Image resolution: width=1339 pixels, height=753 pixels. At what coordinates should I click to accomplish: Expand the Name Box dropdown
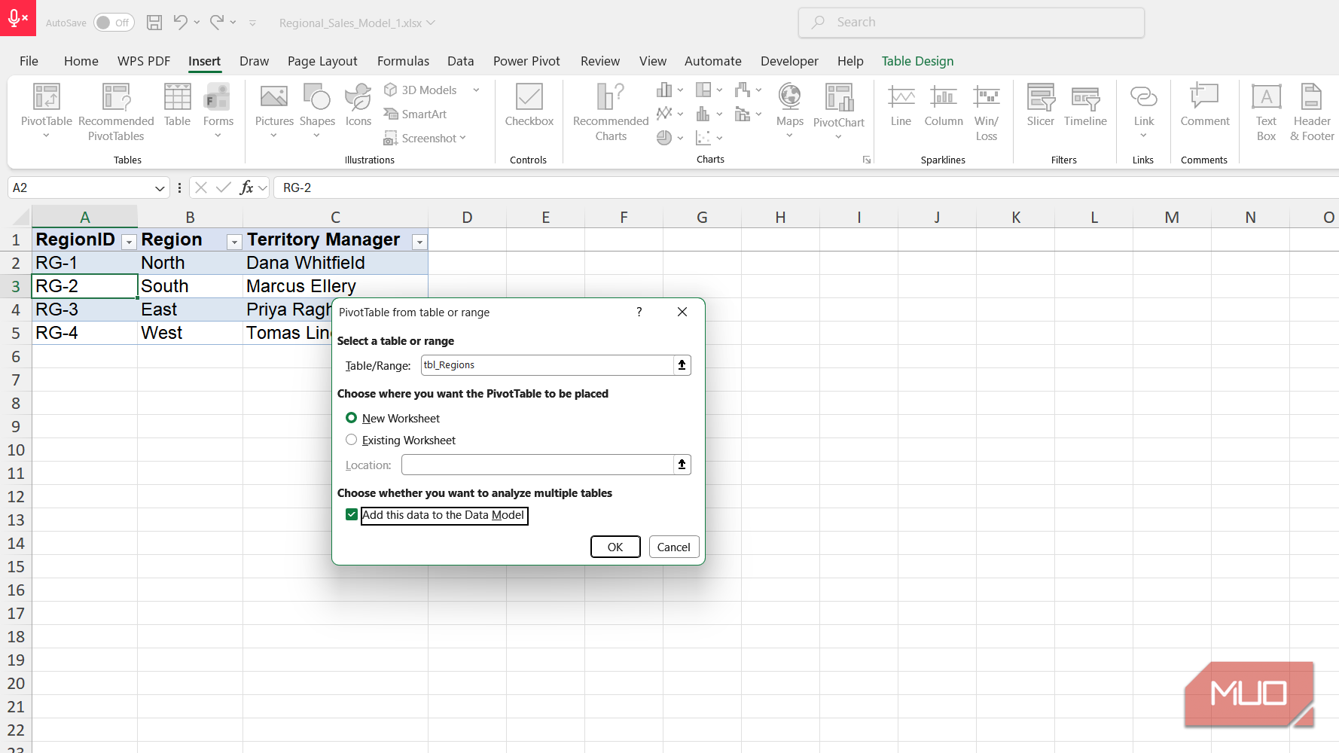click(159, 187)
